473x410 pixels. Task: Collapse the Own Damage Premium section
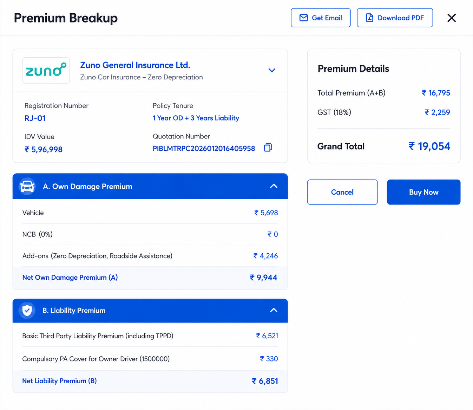click(x=274, y=186)
